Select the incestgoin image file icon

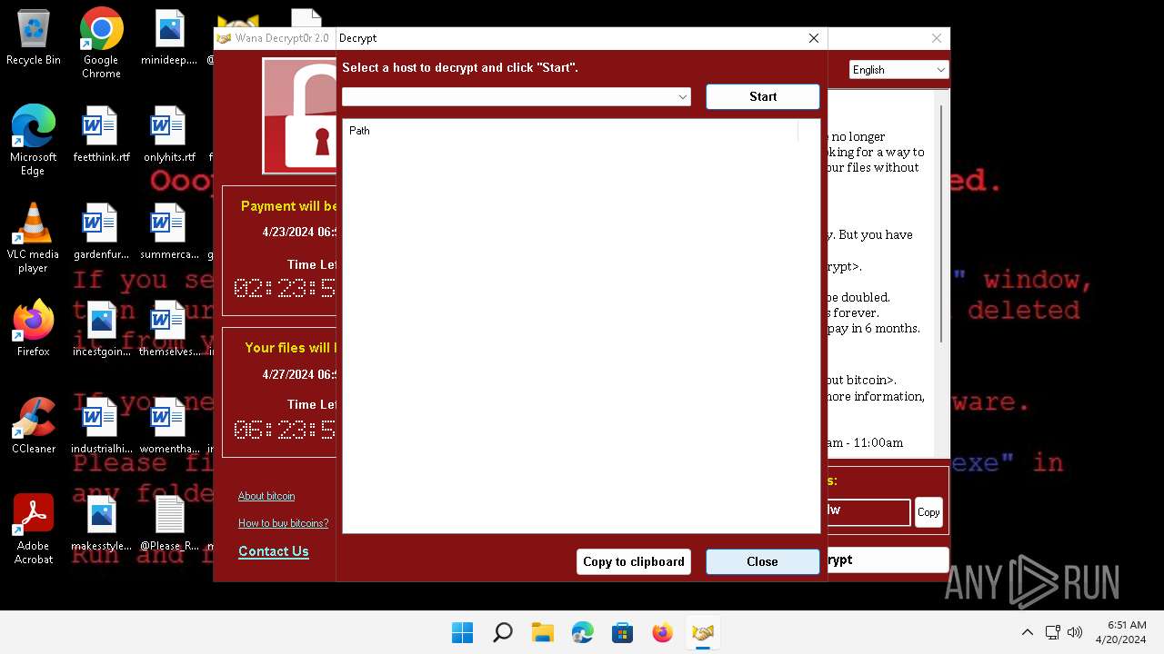click(101, 330)
